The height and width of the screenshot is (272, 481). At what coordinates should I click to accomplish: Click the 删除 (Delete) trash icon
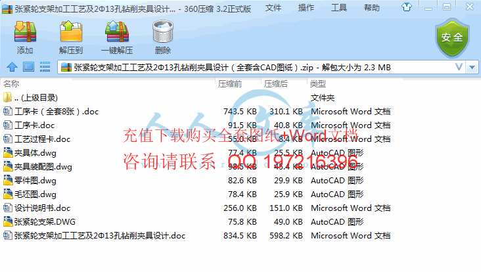point(163,32)
